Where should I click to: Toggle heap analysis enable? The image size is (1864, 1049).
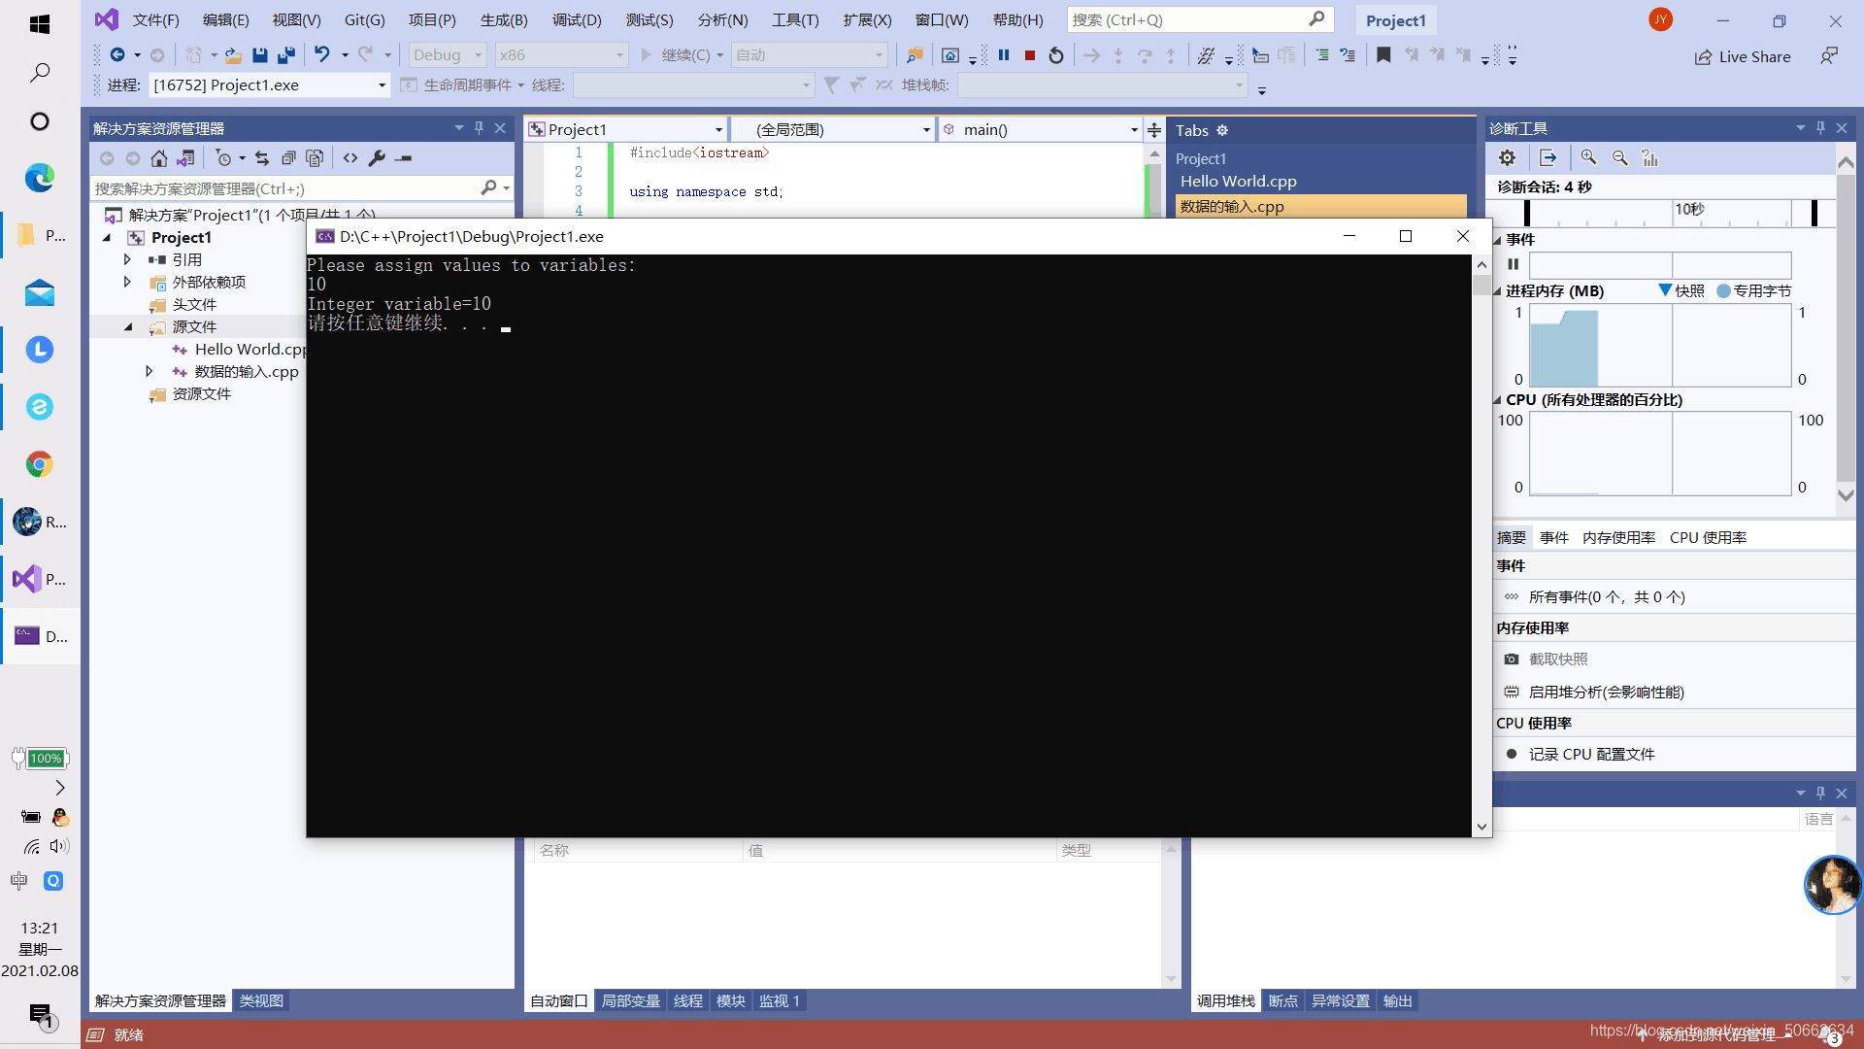(x=1604, y=692)
